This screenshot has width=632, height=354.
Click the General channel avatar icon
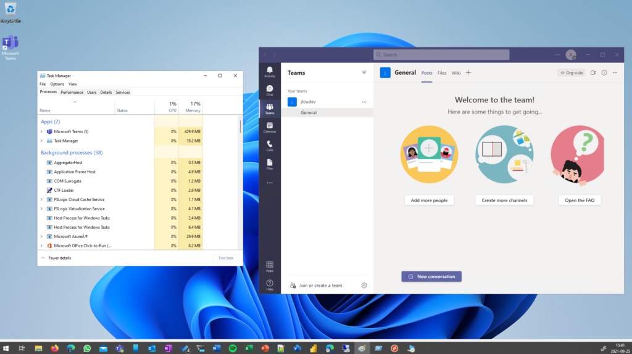coord(385,73)
